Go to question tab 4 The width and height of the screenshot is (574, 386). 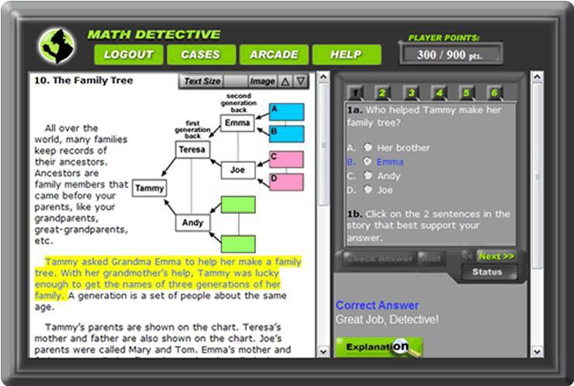coord(439,92)
